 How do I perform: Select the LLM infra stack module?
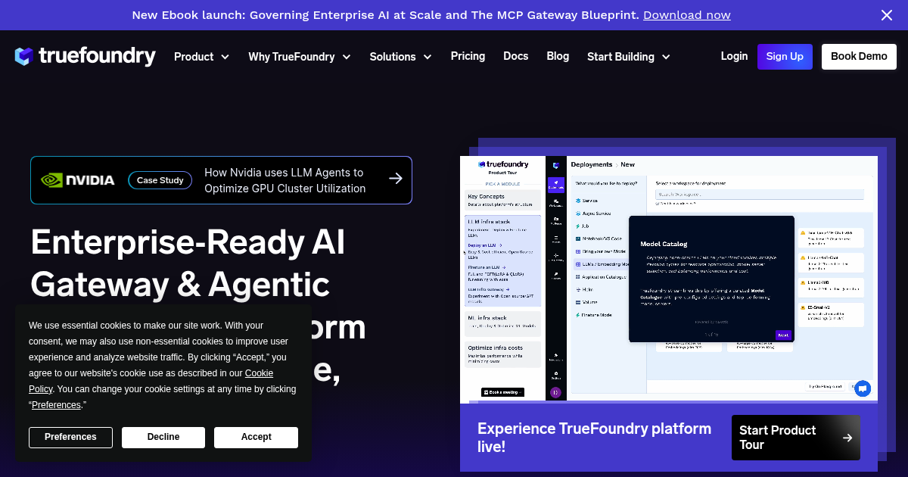point(502,261)
